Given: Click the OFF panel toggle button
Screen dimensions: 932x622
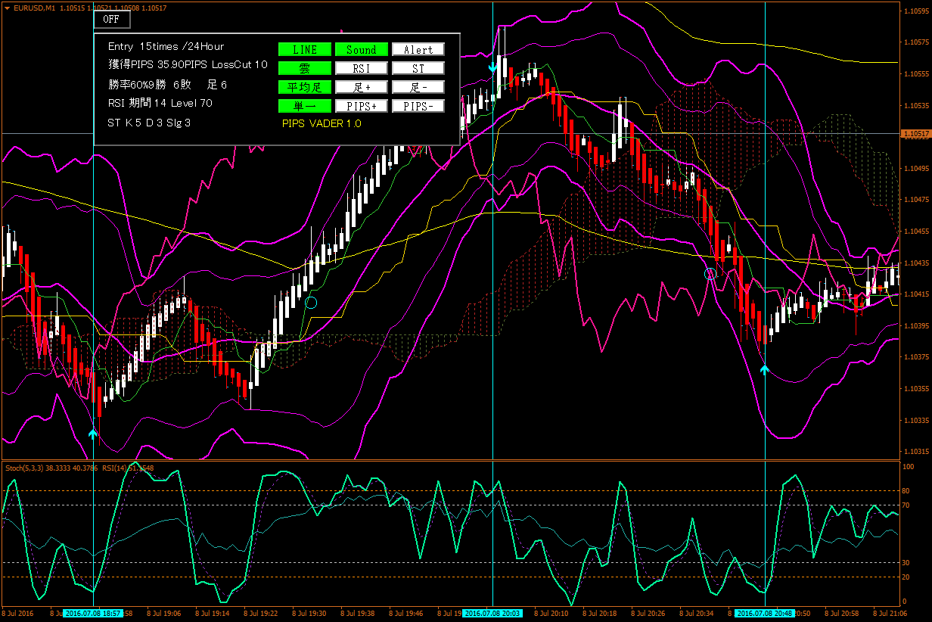Looking at the screenshot, I should [111, 20].
